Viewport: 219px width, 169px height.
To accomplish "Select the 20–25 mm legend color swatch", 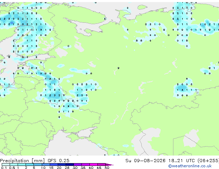I will (x=61, y=165).
